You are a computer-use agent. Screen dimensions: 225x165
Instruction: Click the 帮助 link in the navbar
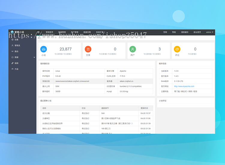coord(174,32)
